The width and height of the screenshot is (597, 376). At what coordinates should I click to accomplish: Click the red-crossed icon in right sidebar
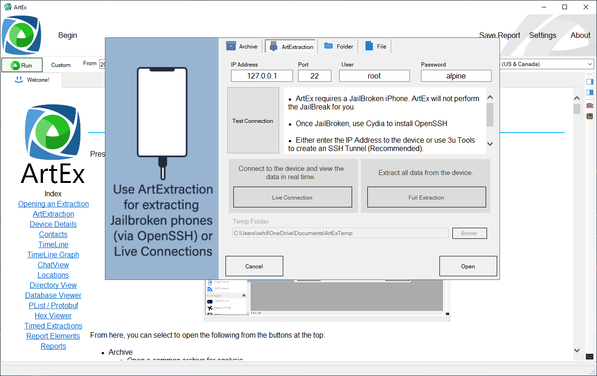pos(590,106)
